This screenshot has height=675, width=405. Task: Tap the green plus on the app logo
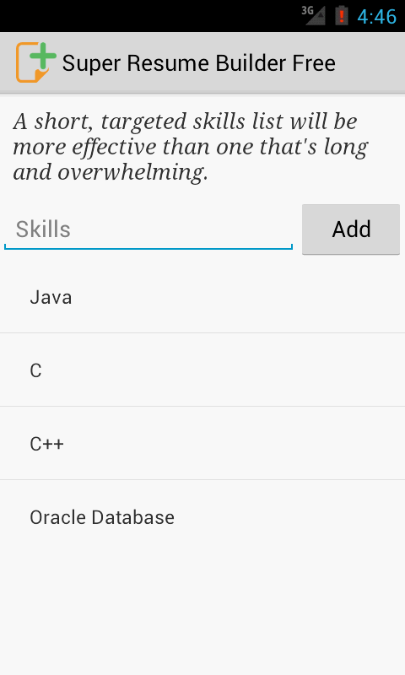click(43, 55)
